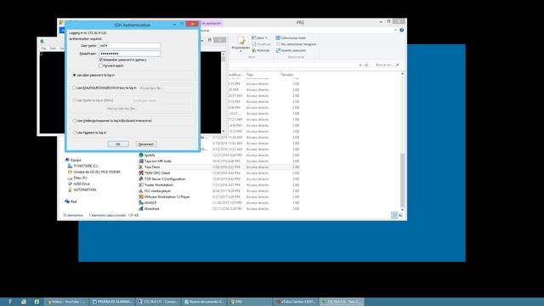Click Seleccionar todo in ribbon

(x=291, y=37)
